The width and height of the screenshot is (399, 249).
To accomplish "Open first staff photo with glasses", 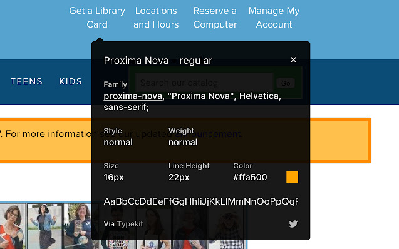I will click(13, 226).
